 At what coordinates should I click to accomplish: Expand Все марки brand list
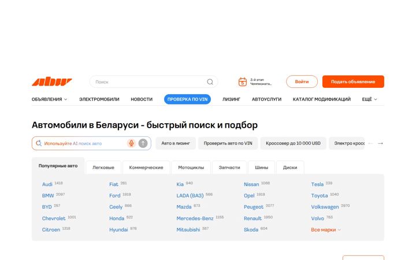pos(326,230)
